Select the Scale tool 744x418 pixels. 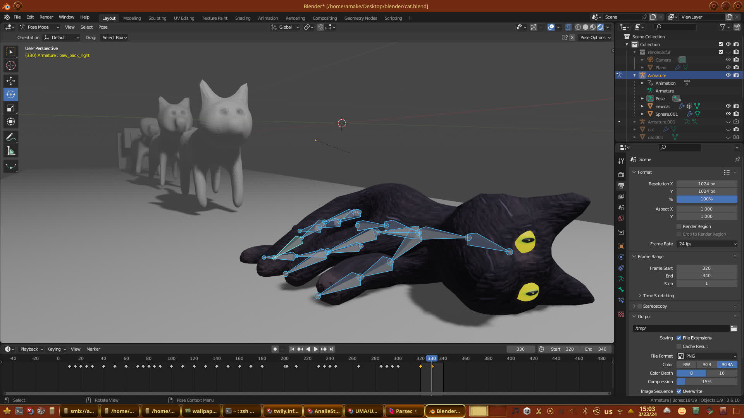[11, 108]
